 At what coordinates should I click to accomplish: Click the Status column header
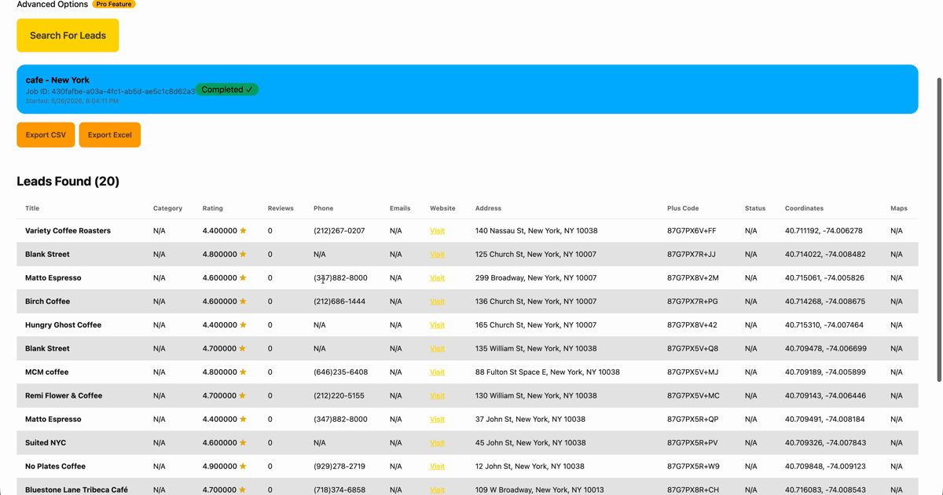click(755, 208)
